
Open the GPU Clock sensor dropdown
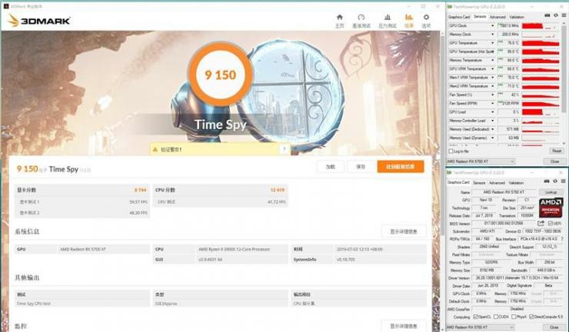(x=492, y=26)
